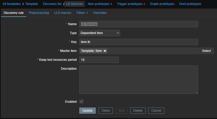Remove the Template: Item master item tag
Image resolution: width=217 pixels, height=119 pixels.
tap(105, 51)
